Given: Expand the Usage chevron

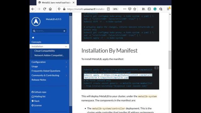Looking at the screenshot, I should [66, 67].
